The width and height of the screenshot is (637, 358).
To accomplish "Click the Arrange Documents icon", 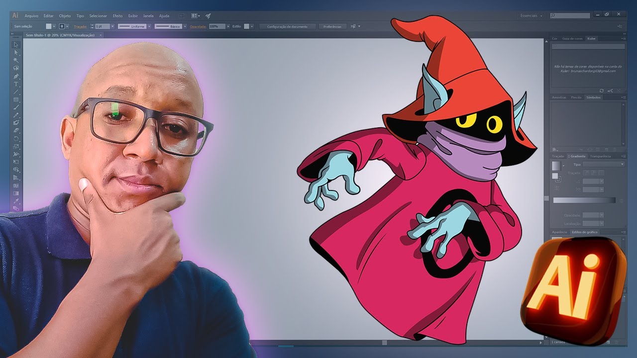I will tap(195, 16).
